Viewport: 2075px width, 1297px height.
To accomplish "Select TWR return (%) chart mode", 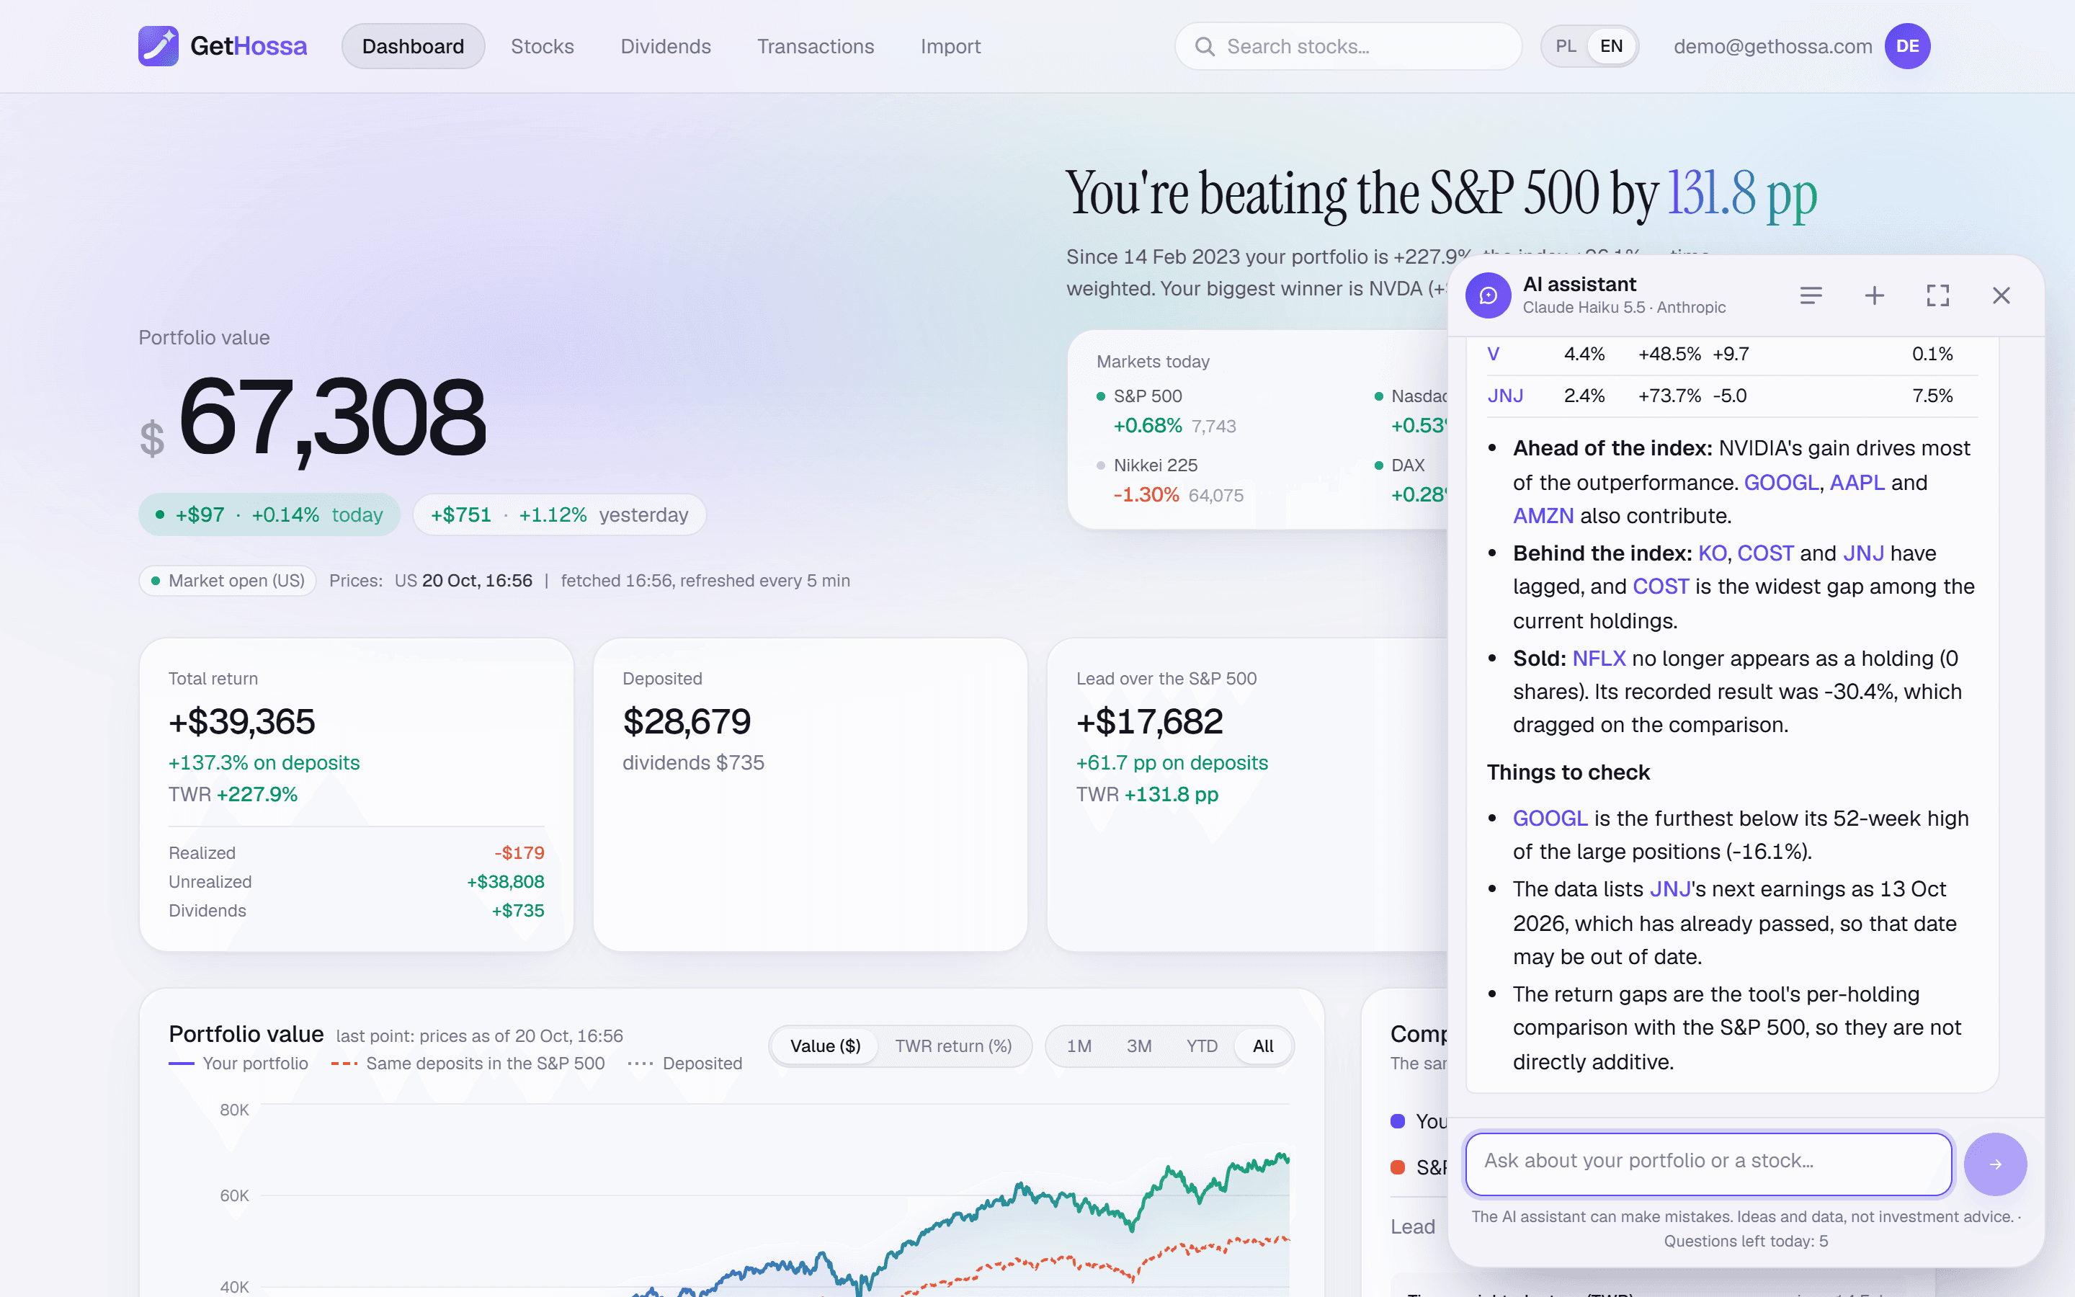I will 953,1046.
